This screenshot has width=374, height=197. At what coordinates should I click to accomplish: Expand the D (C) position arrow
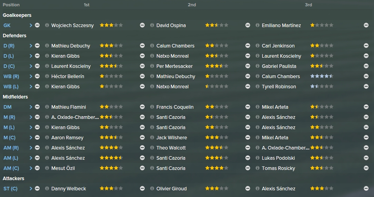pos(31,66)
